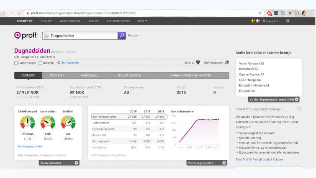The image size is (316, 178).
Task: Open the Chrome three-dot menu
Action: (x=311, y=13)
